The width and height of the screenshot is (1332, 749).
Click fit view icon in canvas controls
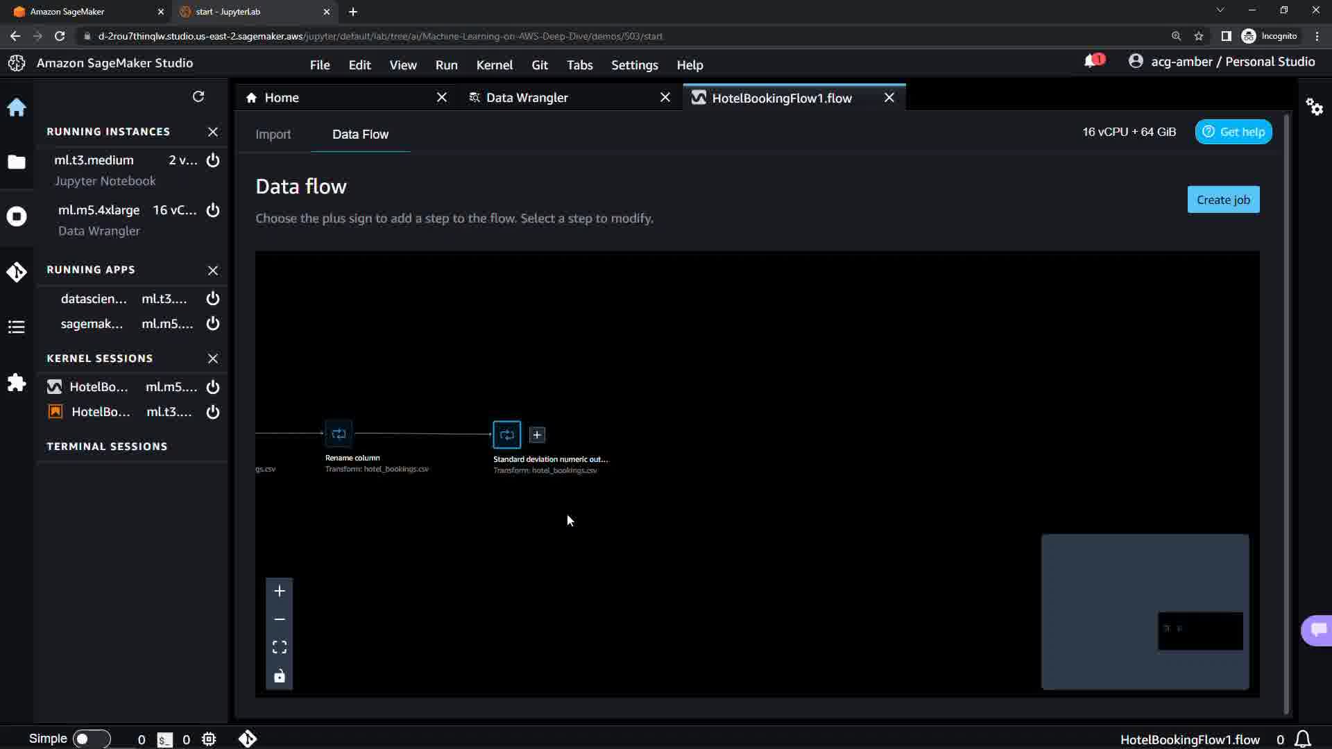tap(280, 647)
